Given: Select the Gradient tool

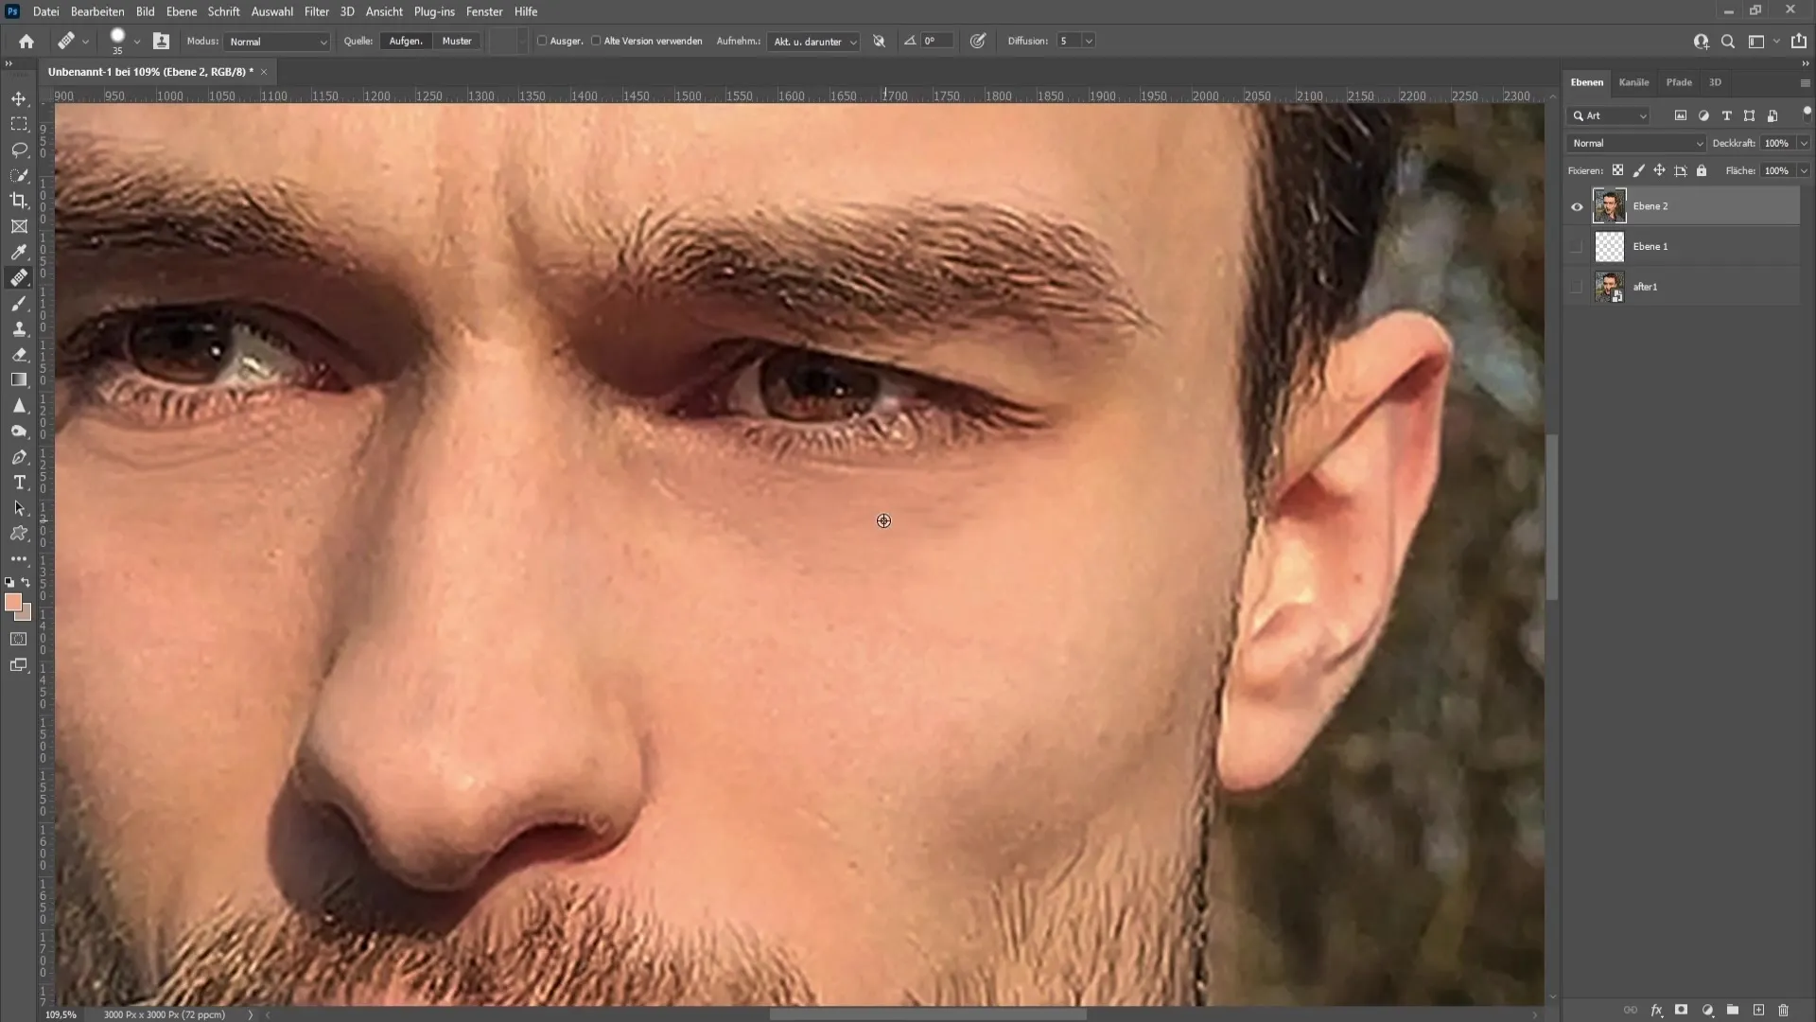Looking at the screenshot, I should click(19, 379).
